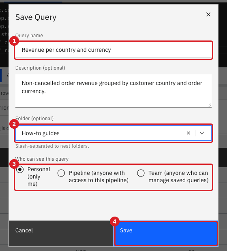This screenshot has height=251, width=227.
Task: Expand the Folder dropdown chevron
Action: [202, 133]
